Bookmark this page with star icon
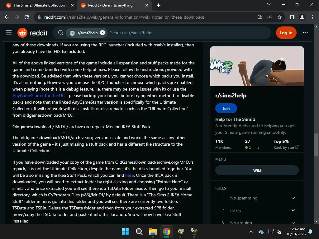 [280, 17]
